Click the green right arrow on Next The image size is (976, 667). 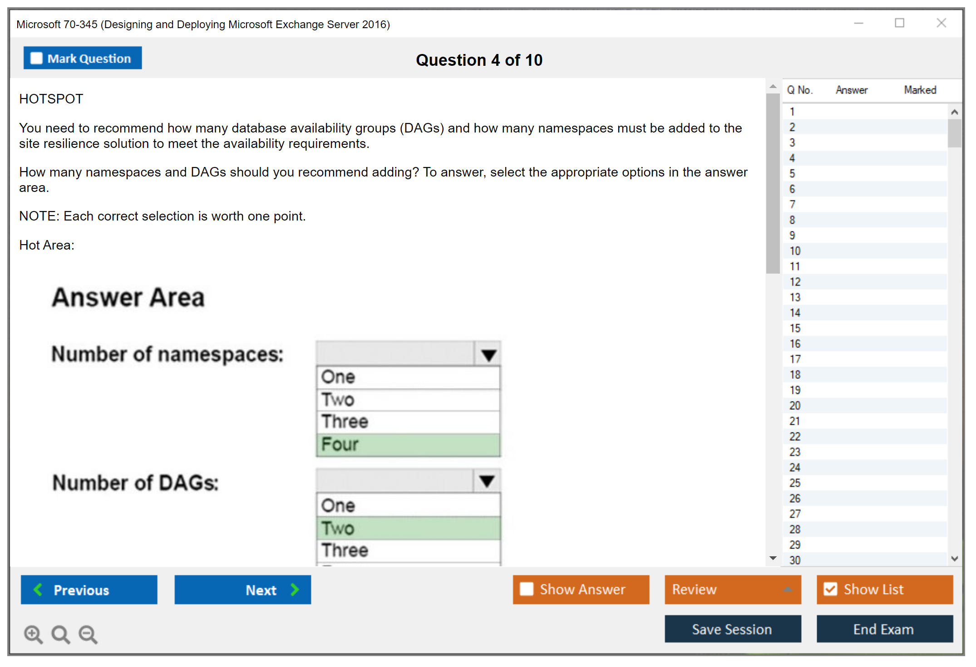click(x=295, y=589)
